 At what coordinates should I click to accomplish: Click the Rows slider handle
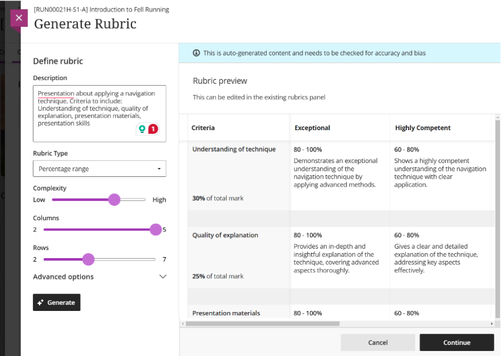(89, 259)
